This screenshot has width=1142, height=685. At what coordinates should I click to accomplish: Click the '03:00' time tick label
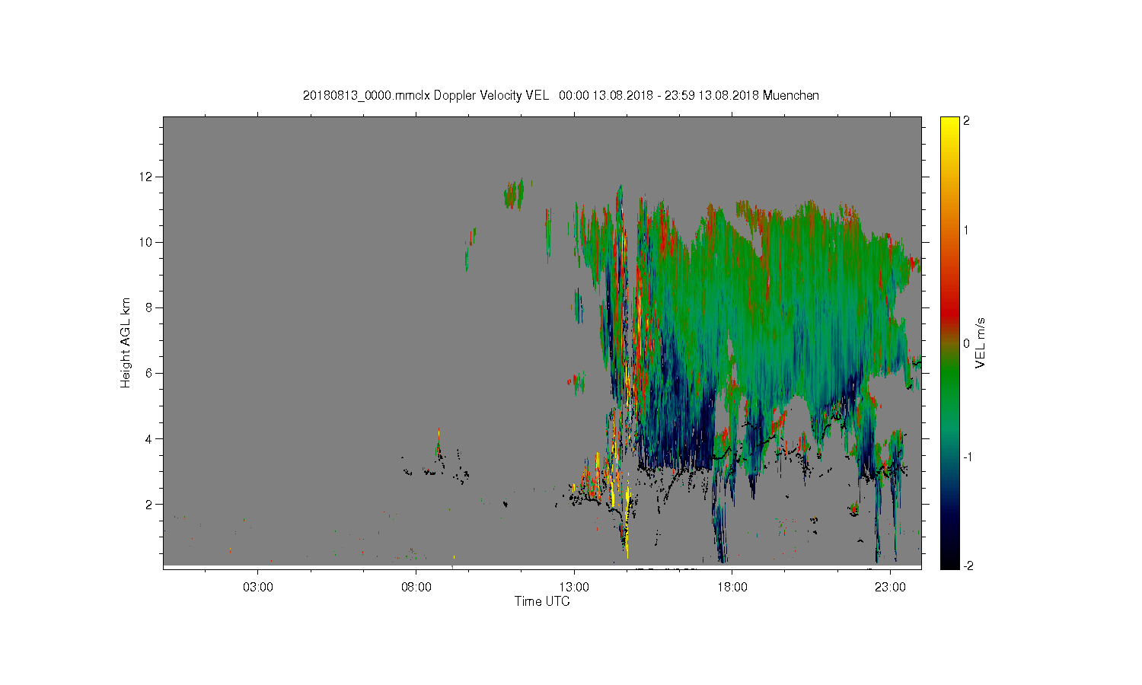click(258, 588)
